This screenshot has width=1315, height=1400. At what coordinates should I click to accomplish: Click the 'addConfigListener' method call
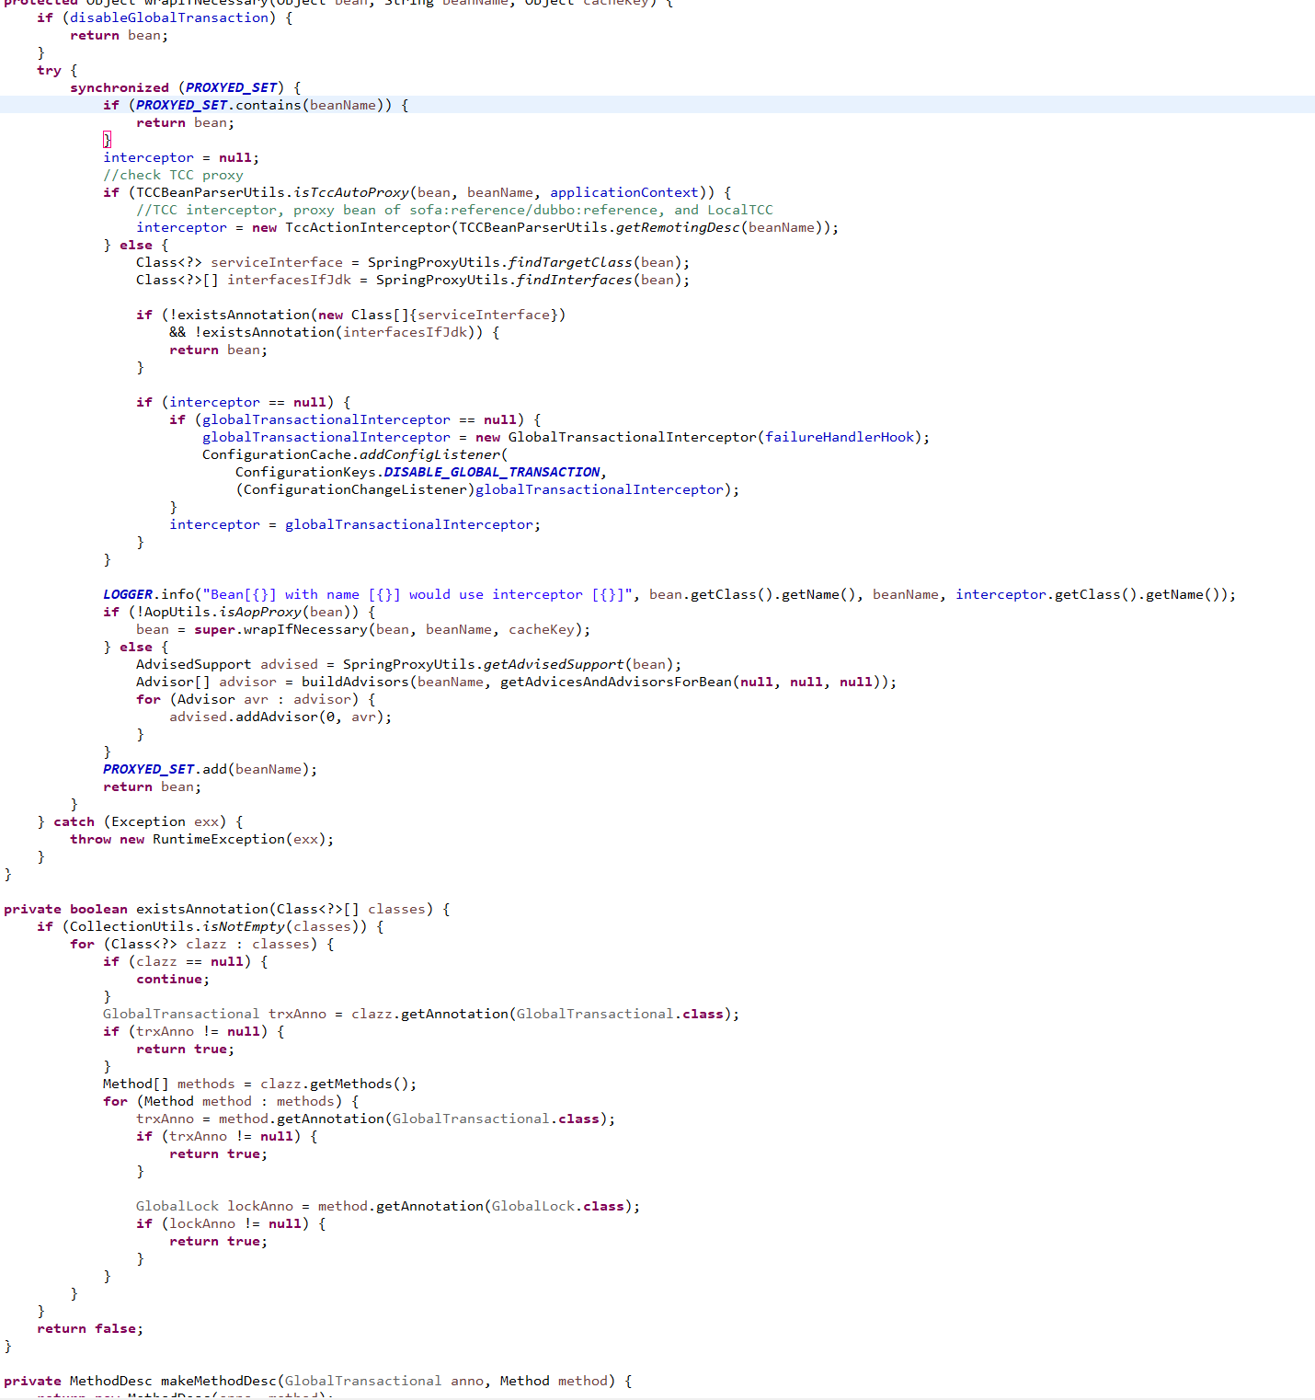click(x=429, y=454)
